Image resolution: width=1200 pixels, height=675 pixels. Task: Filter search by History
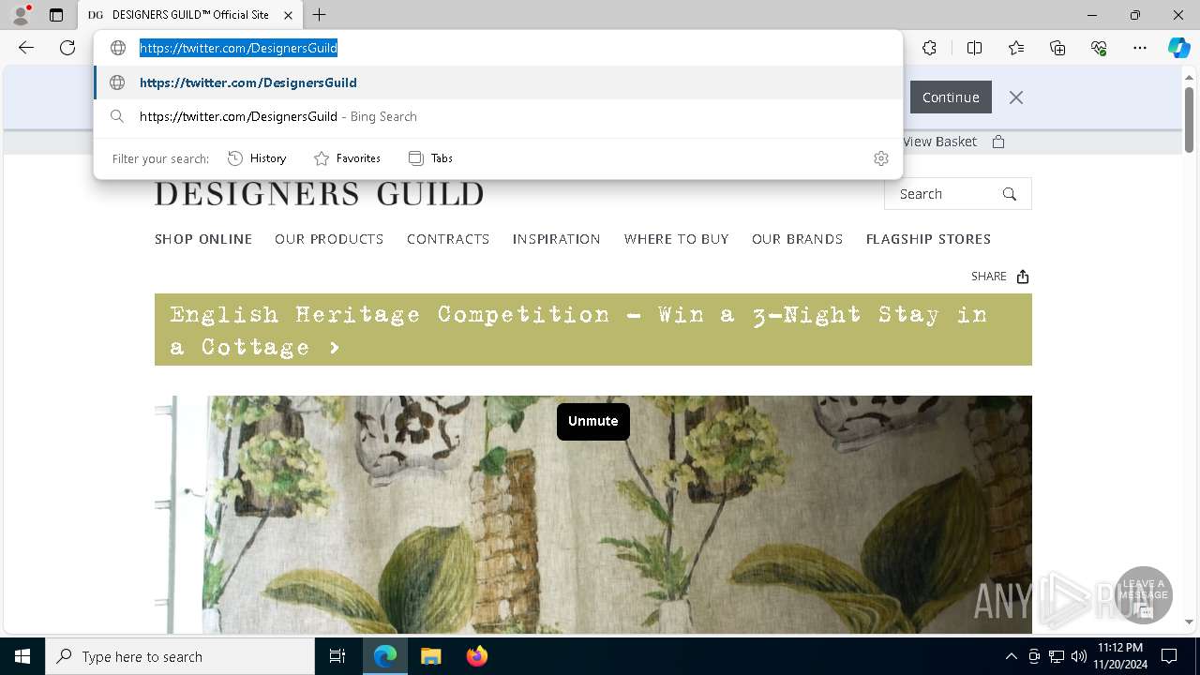[257, 158]
